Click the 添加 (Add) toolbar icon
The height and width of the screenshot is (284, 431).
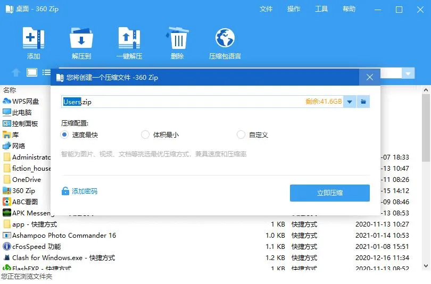point(34,38)
